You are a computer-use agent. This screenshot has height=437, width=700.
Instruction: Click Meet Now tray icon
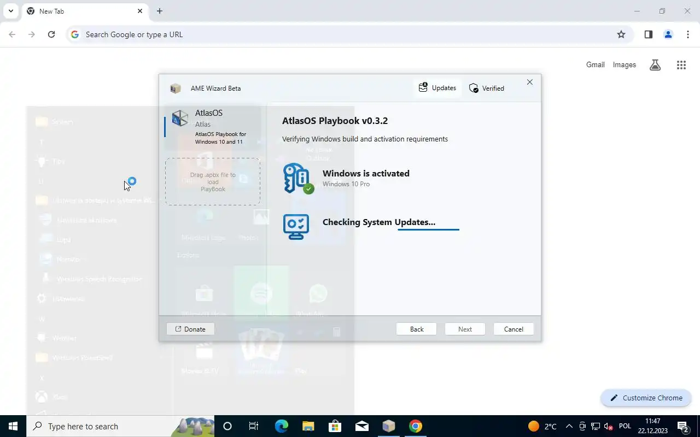click(x=582, y=426)
